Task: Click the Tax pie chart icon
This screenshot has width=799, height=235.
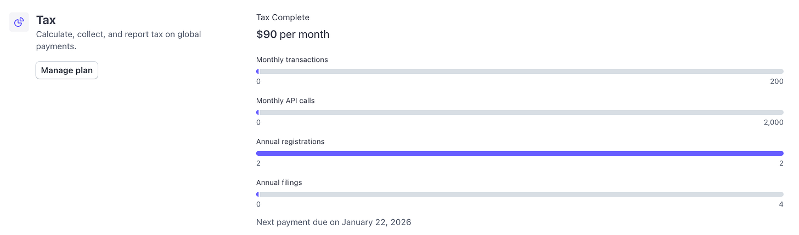Action: [x=19, y=22]
